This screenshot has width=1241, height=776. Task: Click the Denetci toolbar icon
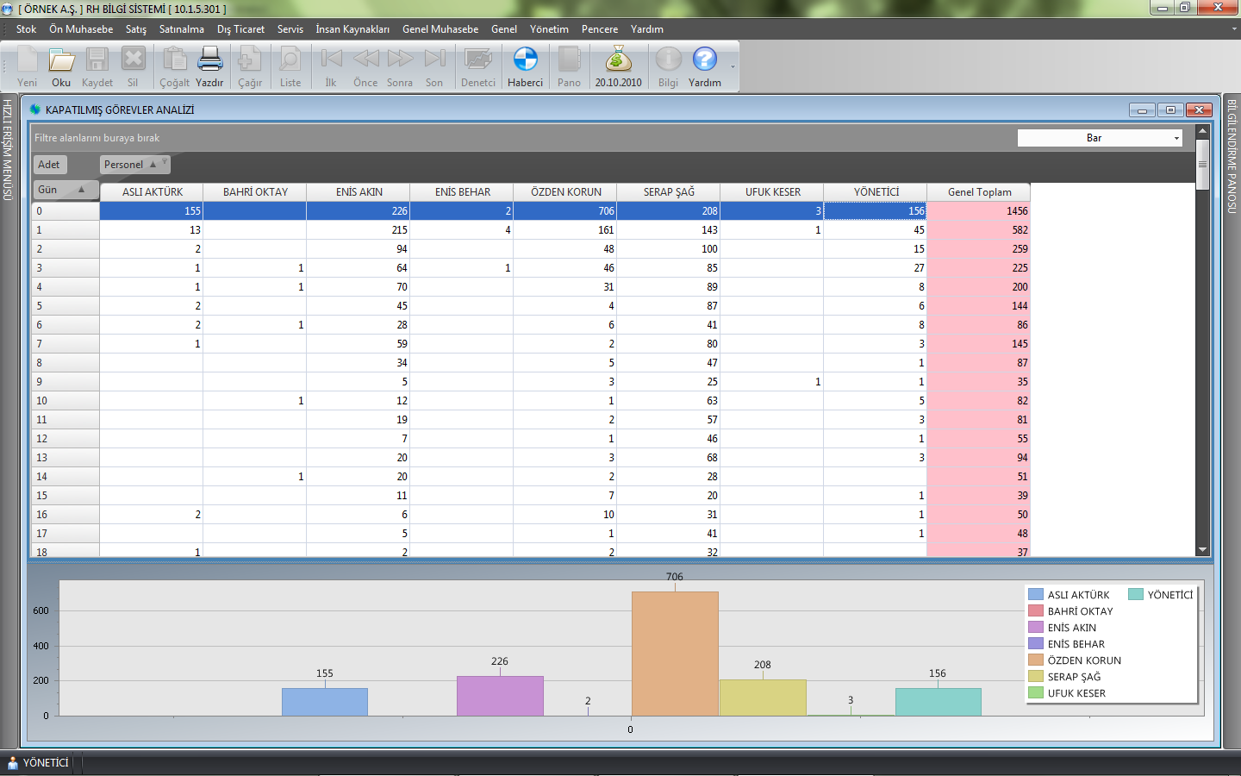tap(477, 60)
